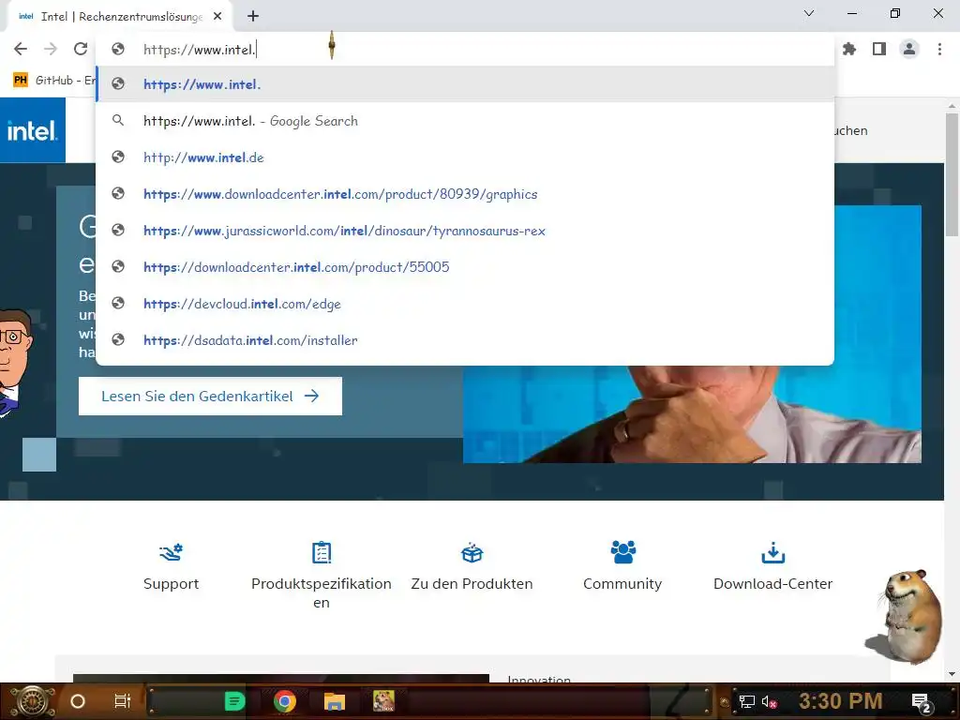This screenshot has width=960, height=720.
Task: Click the Download-Center download icon
Action: tap(772, 552)
